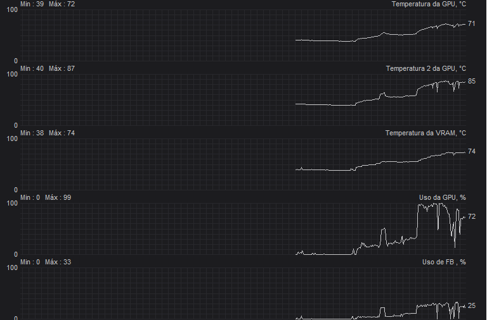
Task: Click the 'Máx : 33' reading
Action: tap(58, 262)
